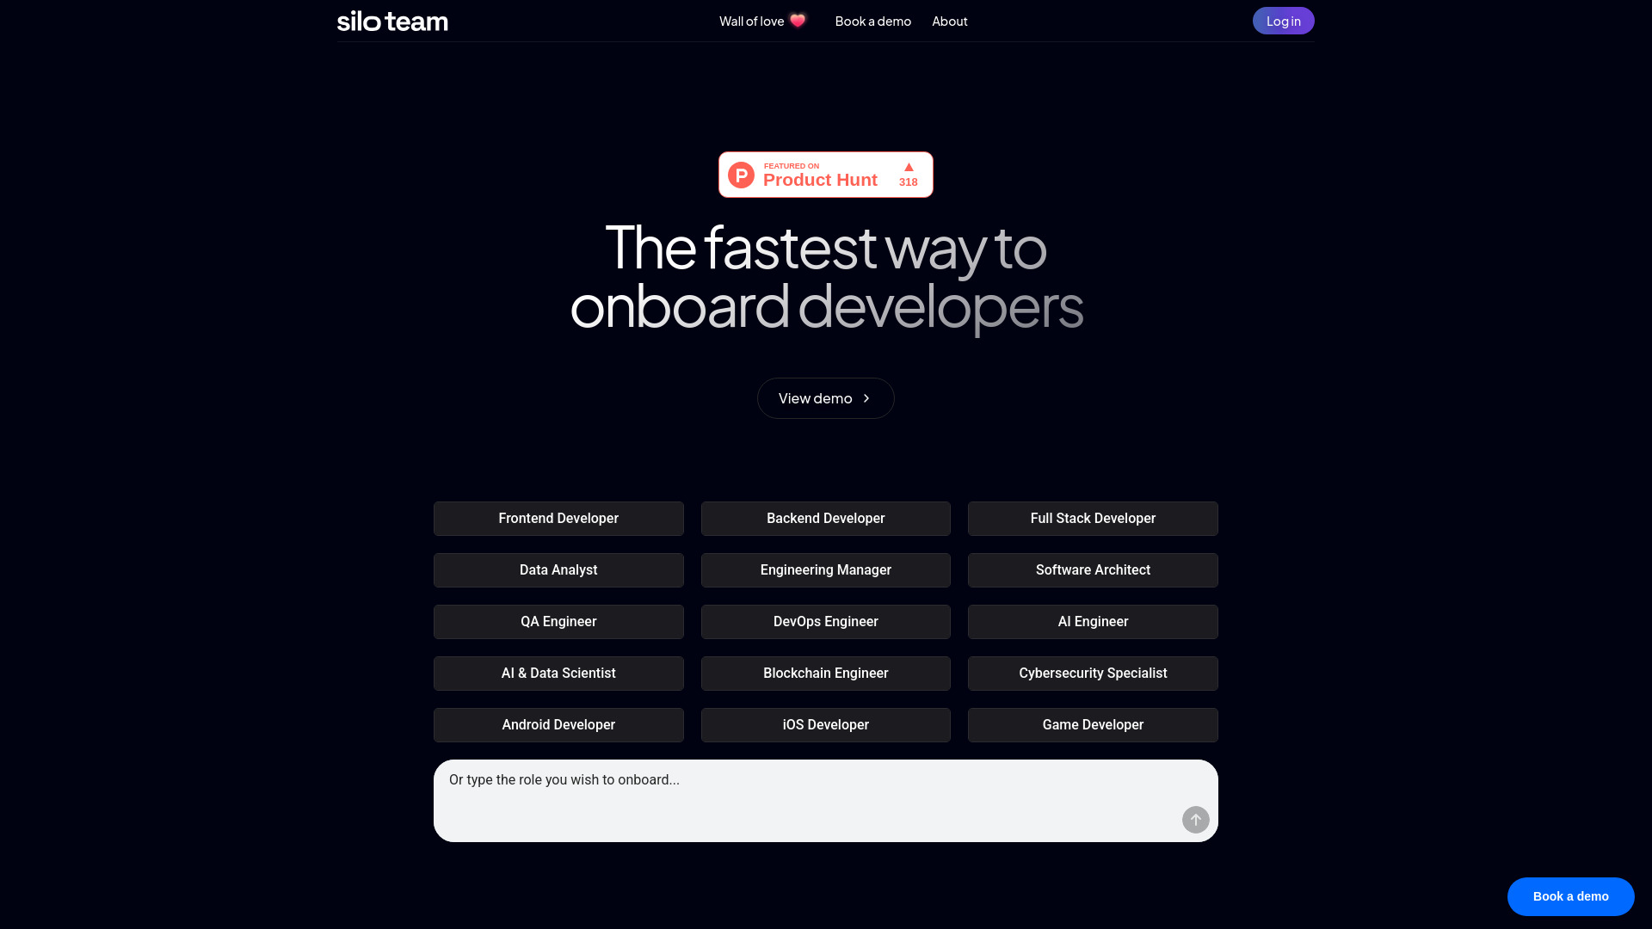Click the View demo button
This screenshot has width=1652, height=929.
[x=825, y=397]
